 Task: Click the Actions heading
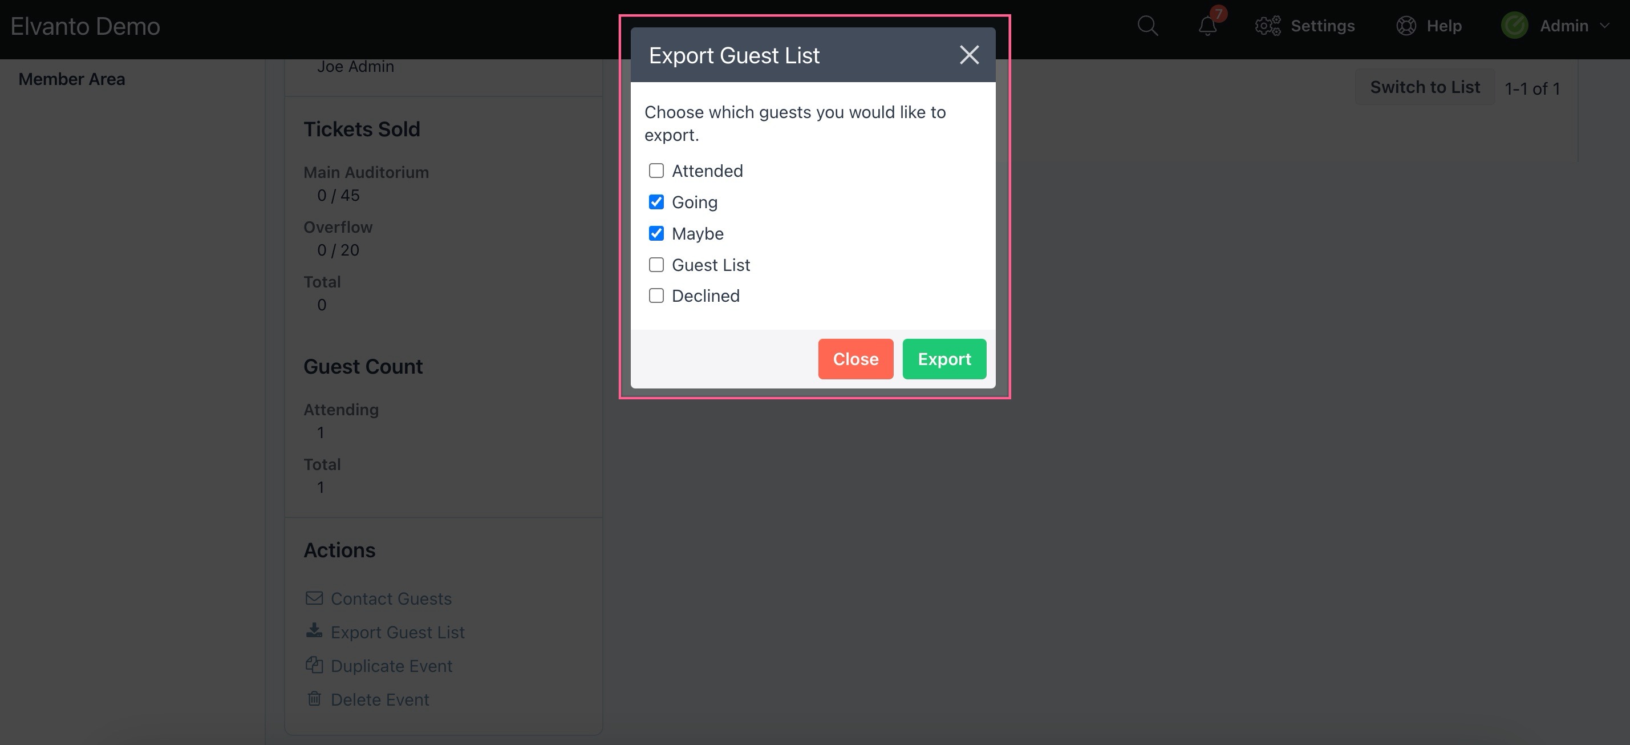coord(339,550)
